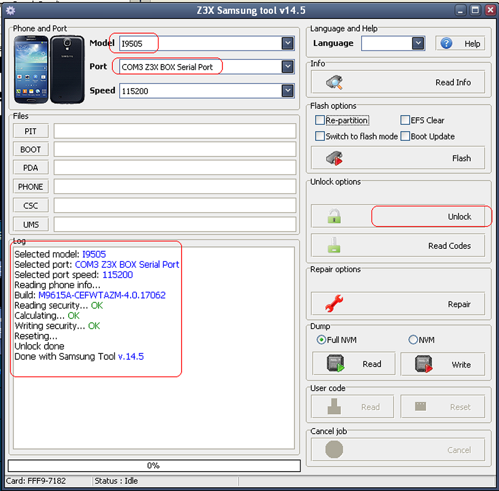Click the PDA file button
Screen dimensions: 499x491
[31, 168]
